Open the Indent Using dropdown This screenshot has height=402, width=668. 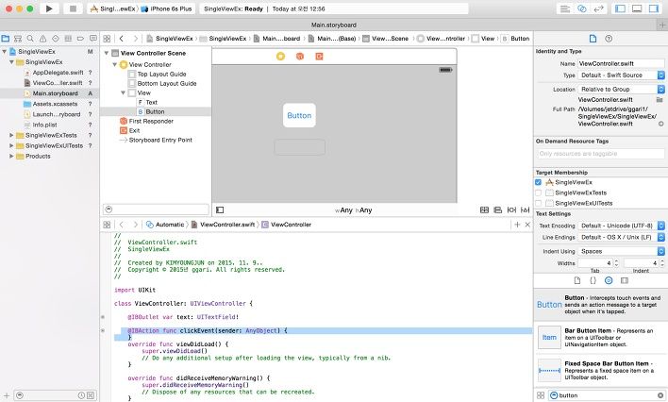pyautogui.click(x=621, y=251)
